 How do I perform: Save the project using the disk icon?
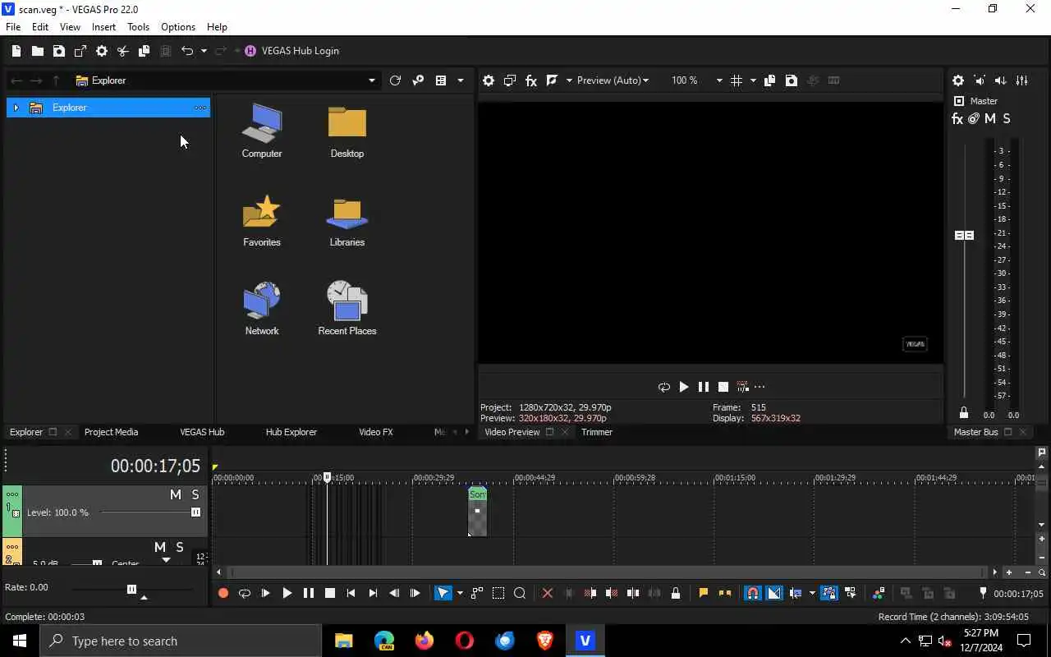point(58,51)
